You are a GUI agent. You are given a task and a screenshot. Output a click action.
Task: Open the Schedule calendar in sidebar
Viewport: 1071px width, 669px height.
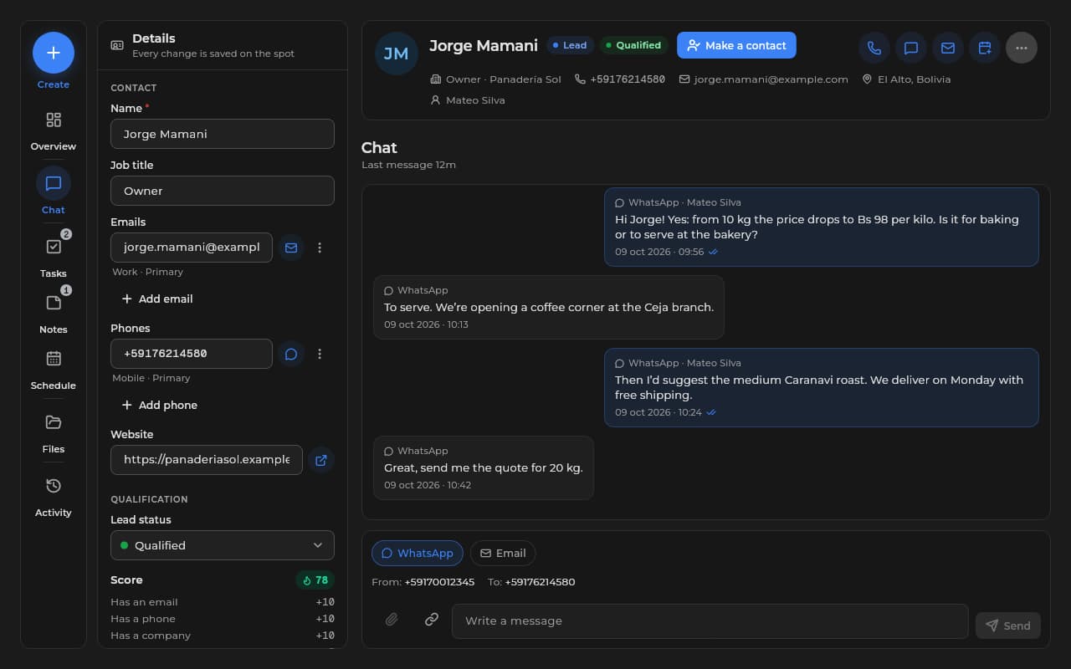(x=54, y=369)
